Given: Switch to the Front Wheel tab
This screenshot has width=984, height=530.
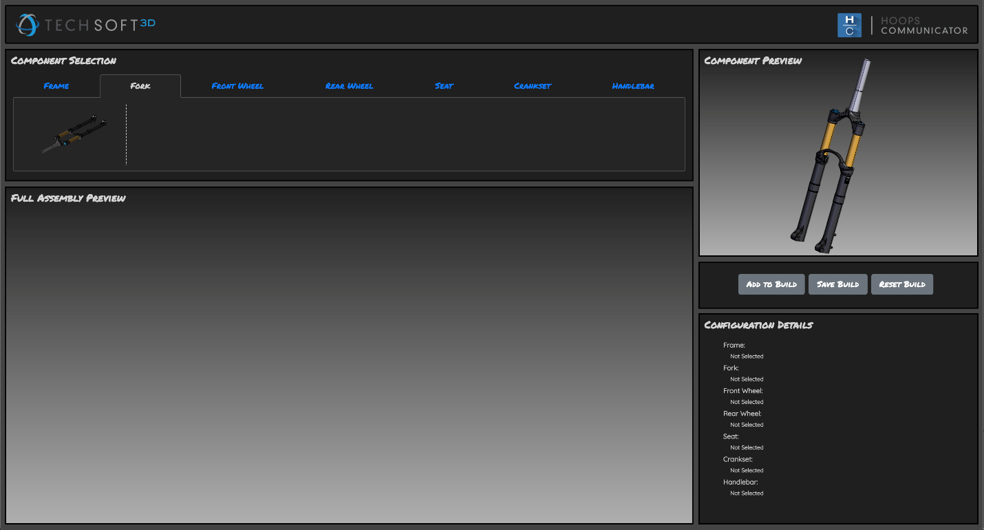Looking at the screenshot, I should click(237, 86).
